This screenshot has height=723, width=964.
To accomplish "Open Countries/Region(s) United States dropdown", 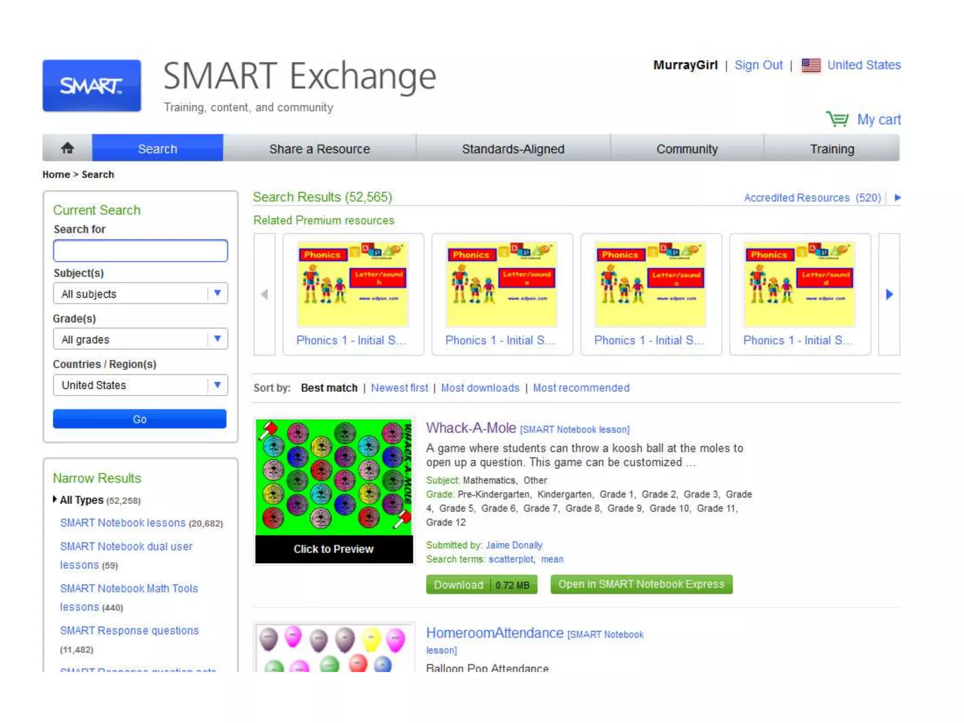I will coord(140,385).
